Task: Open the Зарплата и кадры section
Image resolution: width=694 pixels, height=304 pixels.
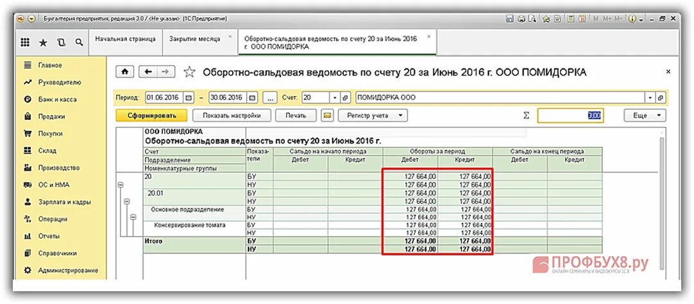Action: pyautogui.click(x=64, y=202)
